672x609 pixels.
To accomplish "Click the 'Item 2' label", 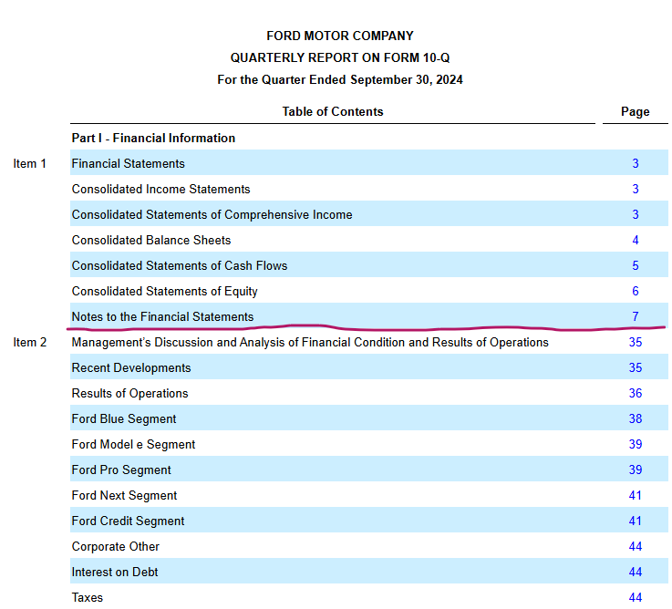I will (x=29, y=343).
